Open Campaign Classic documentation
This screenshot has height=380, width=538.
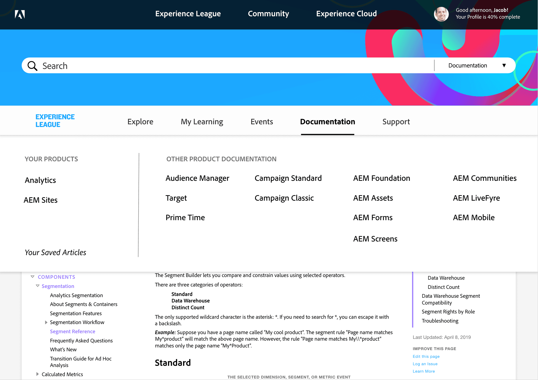pyautogui.click(x=284, y=198)
